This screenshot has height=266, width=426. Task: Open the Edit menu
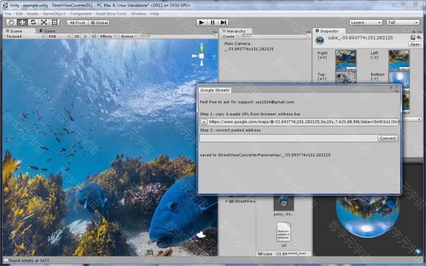pos(19,13)
